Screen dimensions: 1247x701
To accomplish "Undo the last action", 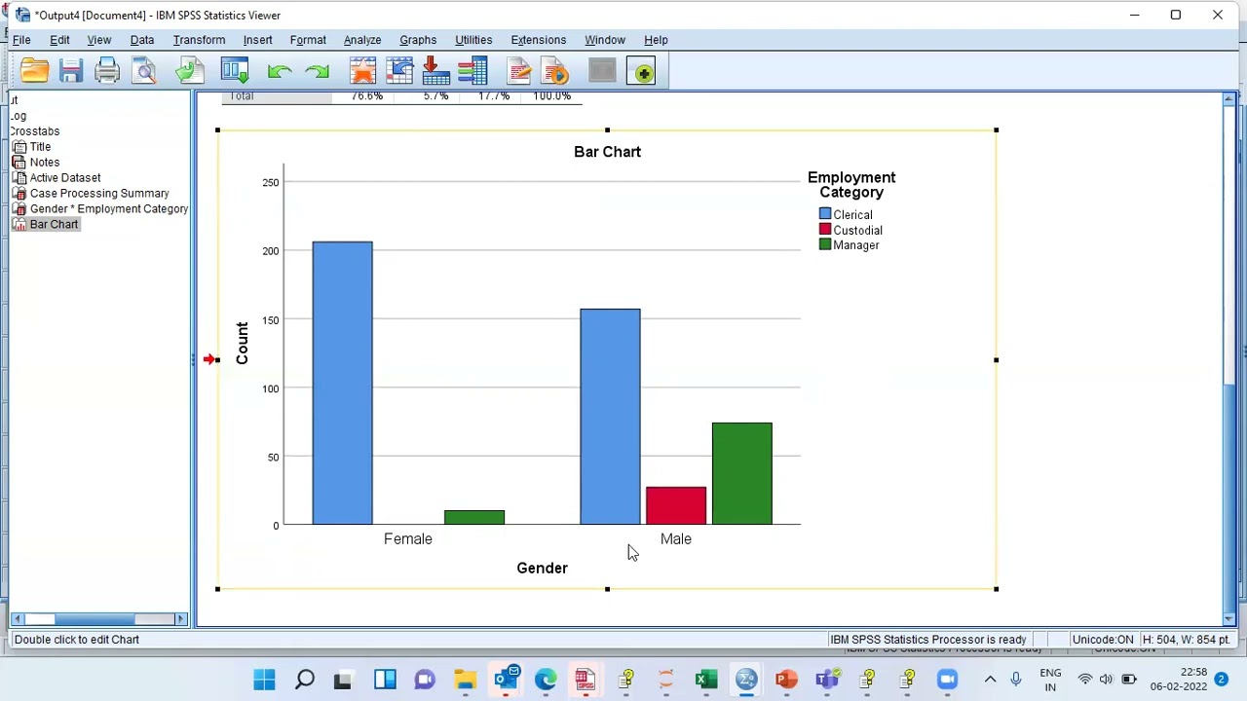I will pos(280,71).
